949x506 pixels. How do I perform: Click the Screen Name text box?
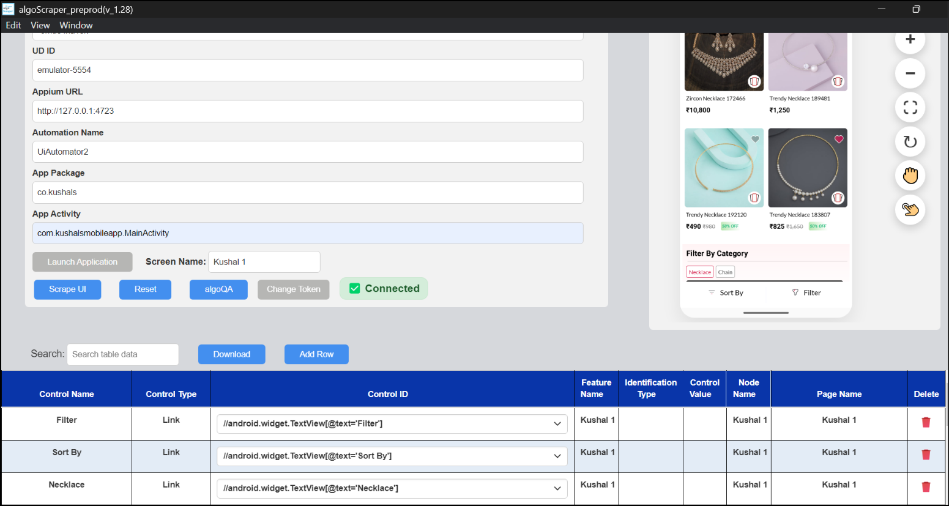pos(264,262)
